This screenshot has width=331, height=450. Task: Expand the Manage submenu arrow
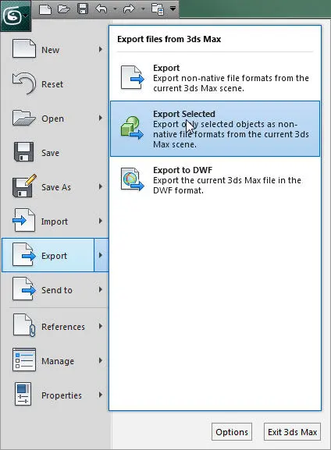(100, 360)
